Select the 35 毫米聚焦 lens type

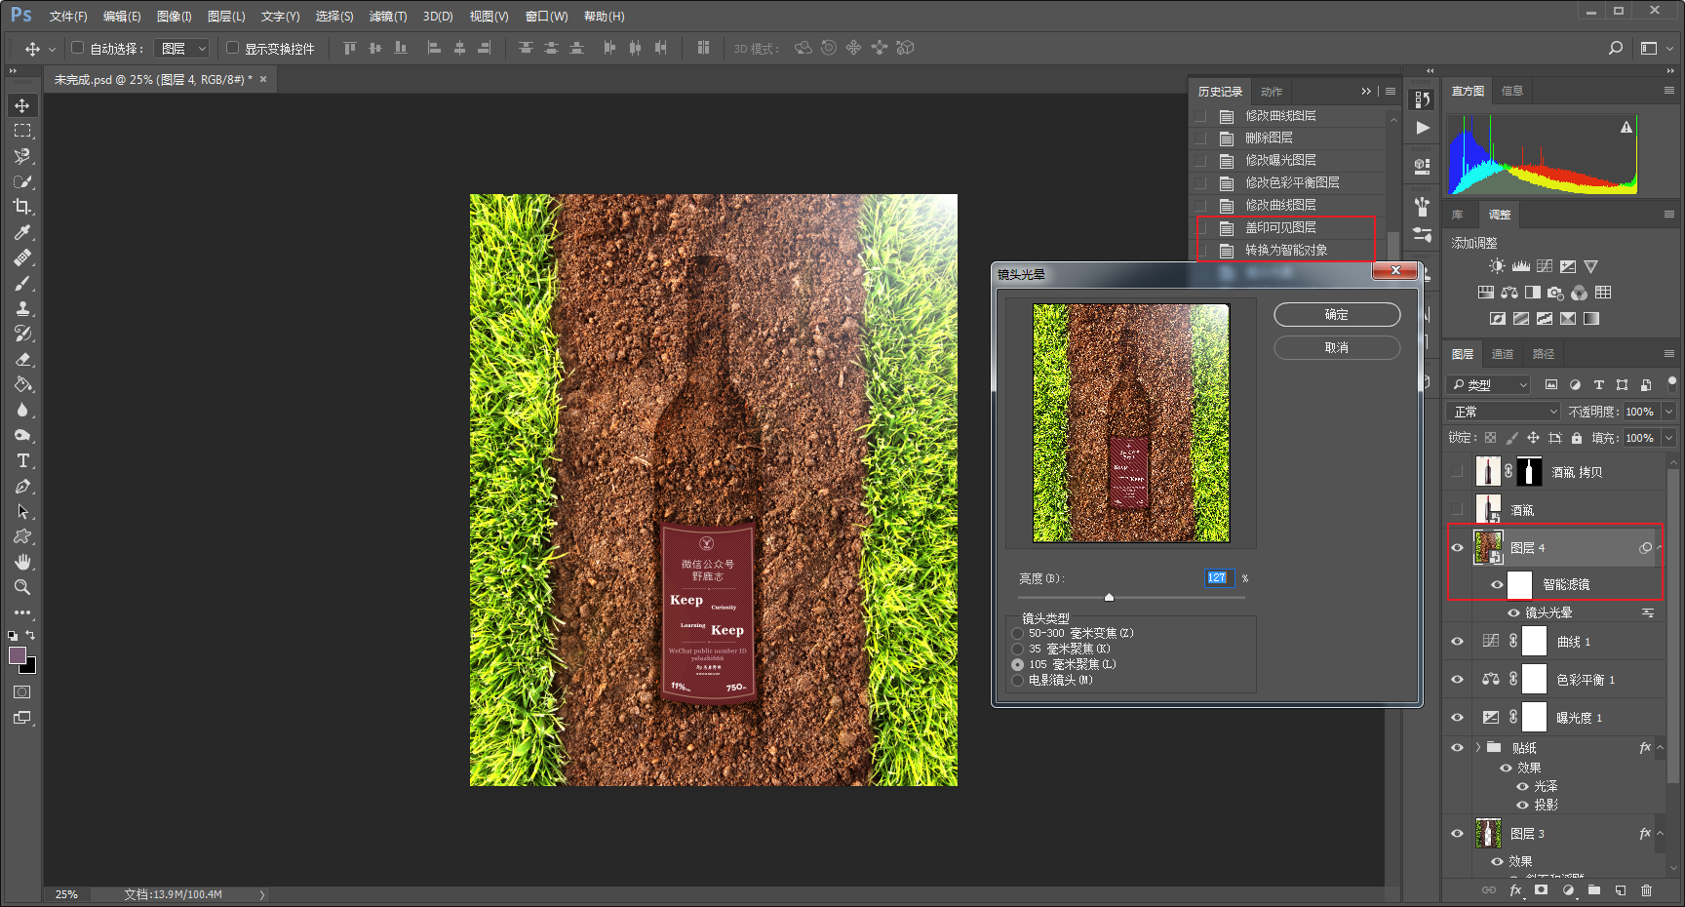click(1018, 650)
